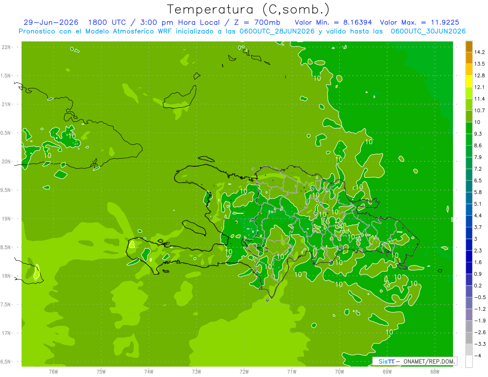Click the "7.5N" latitude label
This screenshot has height=377, width=488.
[x=6, y=304]
